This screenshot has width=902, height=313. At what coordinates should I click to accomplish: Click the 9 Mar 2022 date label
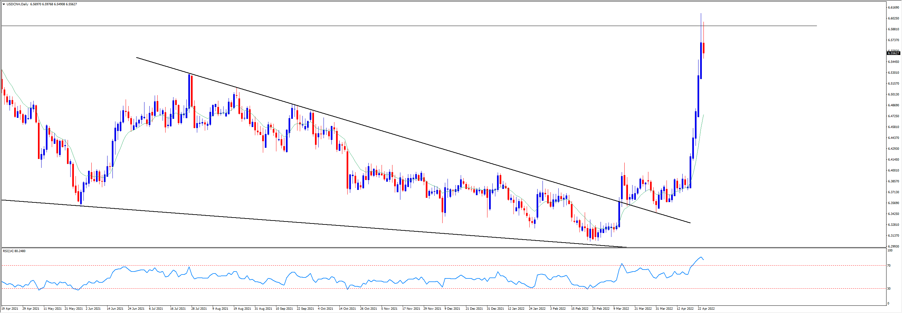(621, 308)
